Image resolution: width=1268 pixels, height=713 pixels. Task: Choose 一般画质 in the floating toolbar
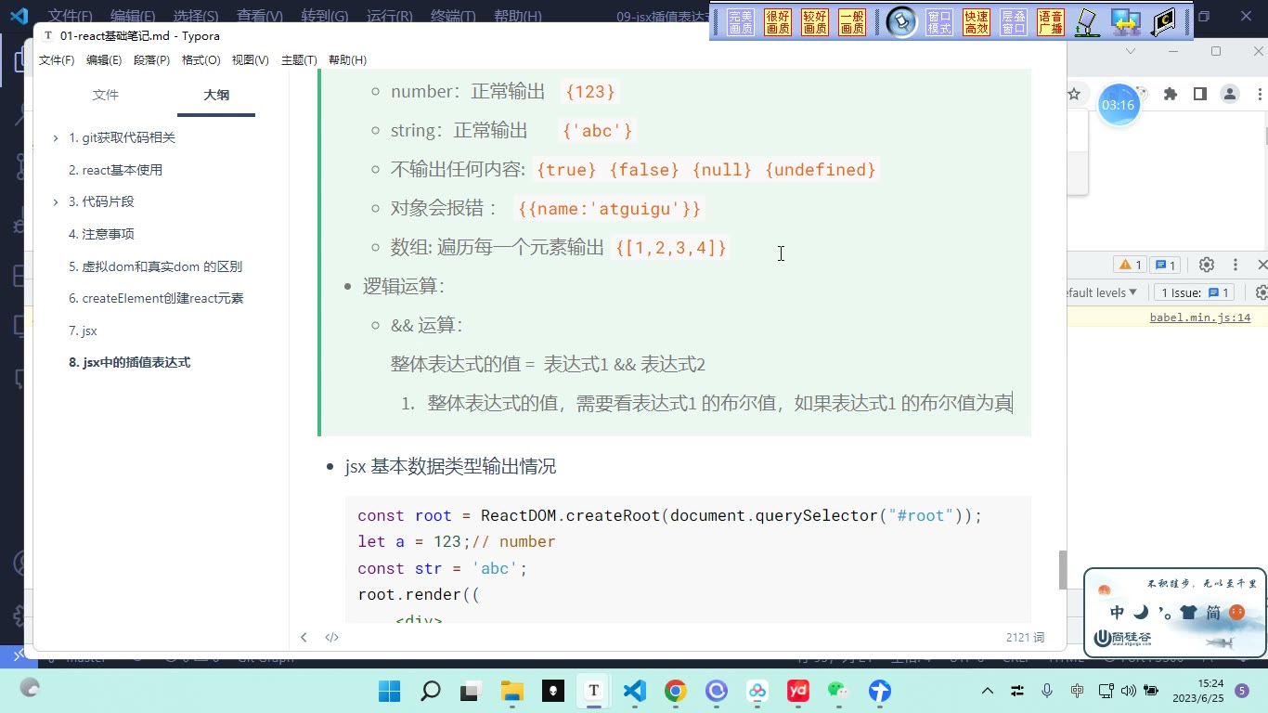[852, 22]
